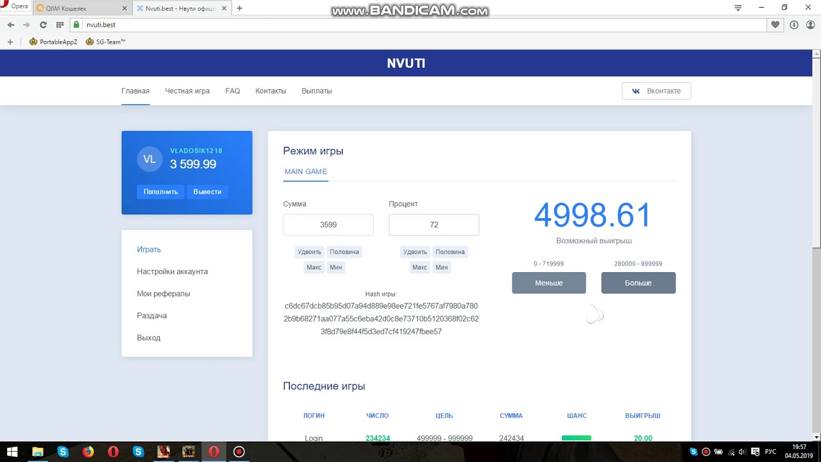Switch to the QIWI Кошелек tab
Screen dimensions: 821x462
click(82, 8)
